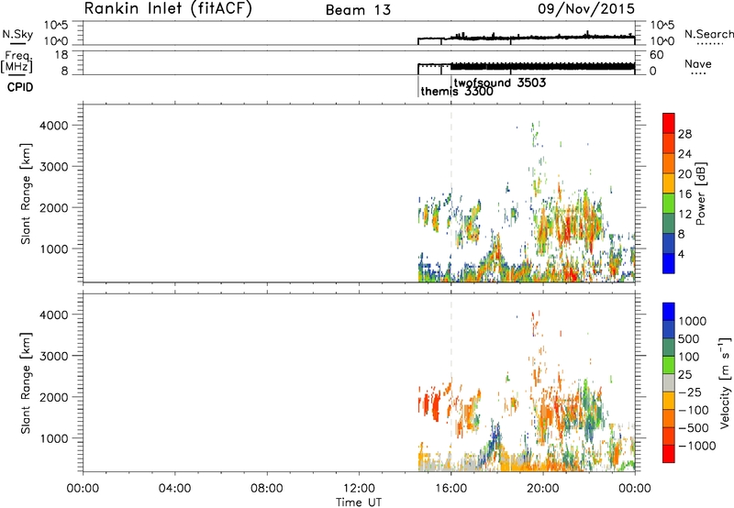This screenshot has height=508, width=734.
Task: Click the 'themis 3300' CPID text
Action: (457, 91)
